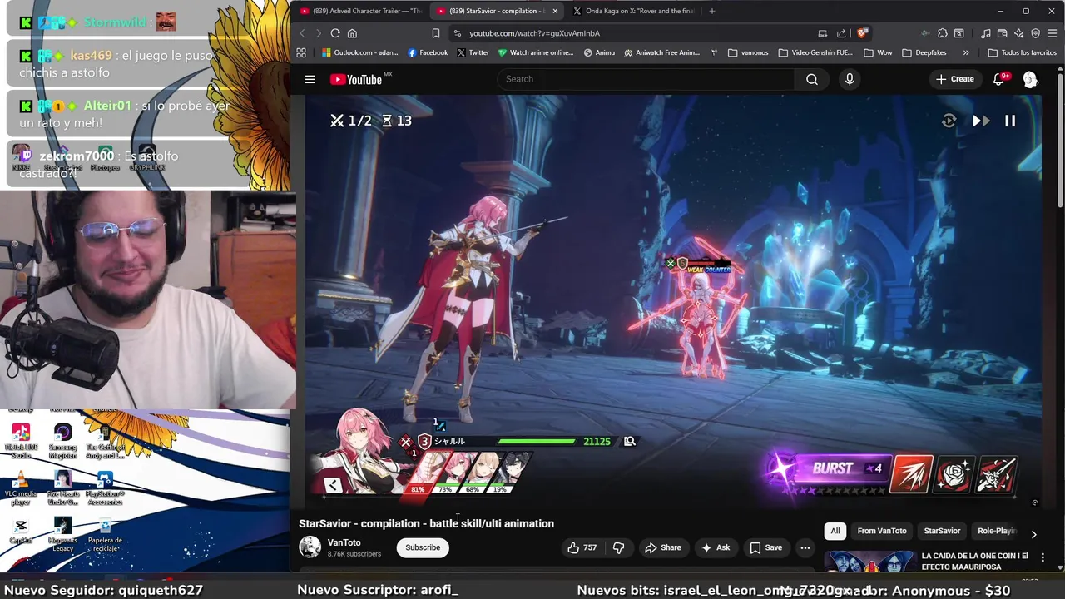Open the Deepfakes bookmarks folder
1065x599 pixels.
(924, 52)
